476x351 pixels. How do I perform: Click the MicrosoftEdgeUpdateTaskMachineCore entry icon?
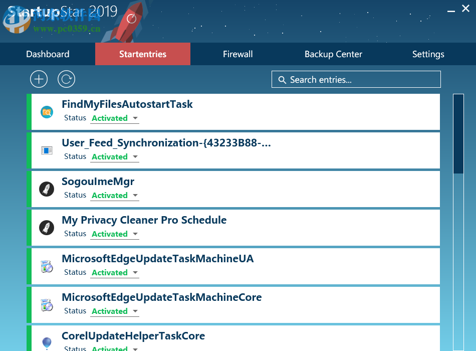click(47, 305)
